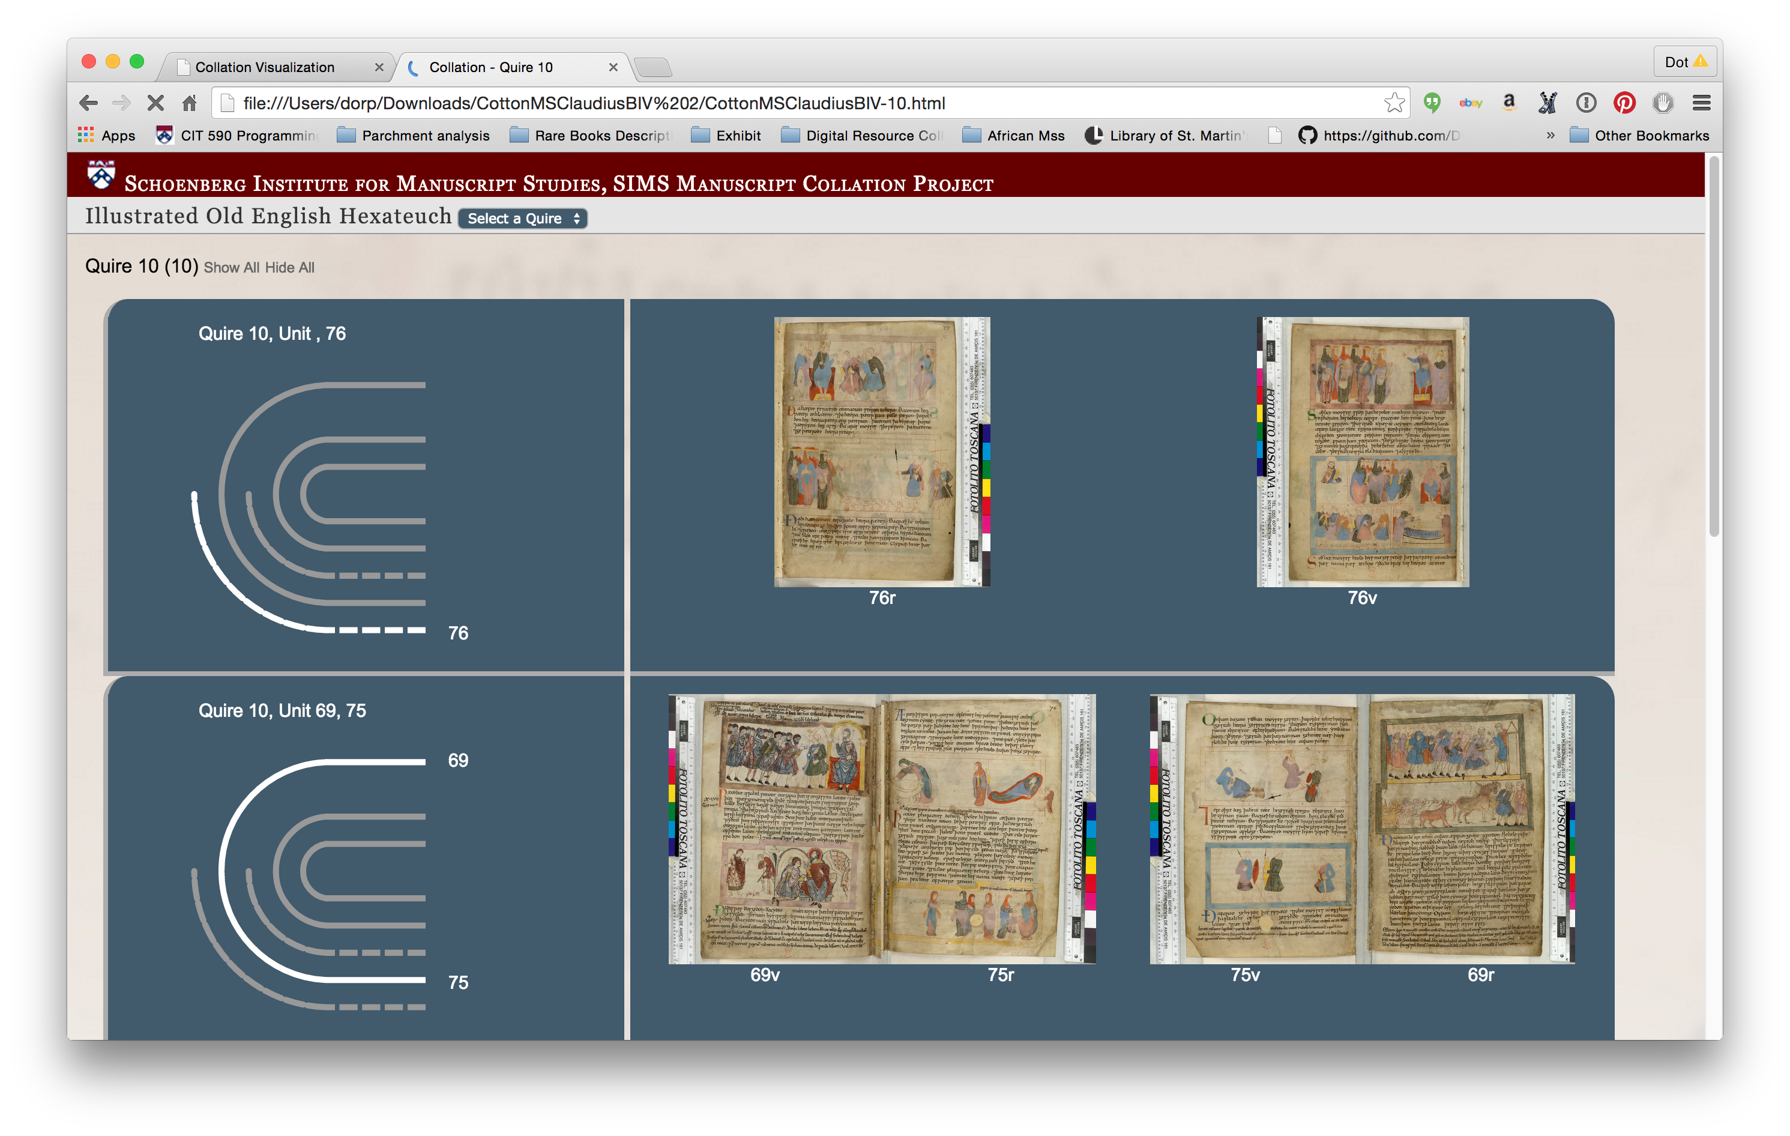Open the hand-shaped blocker extension icon
1790x1136 pixels.
(x=1663, y=103)
